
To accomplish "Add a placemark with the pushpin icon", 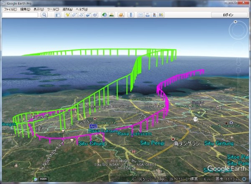I will pos(68,15).
